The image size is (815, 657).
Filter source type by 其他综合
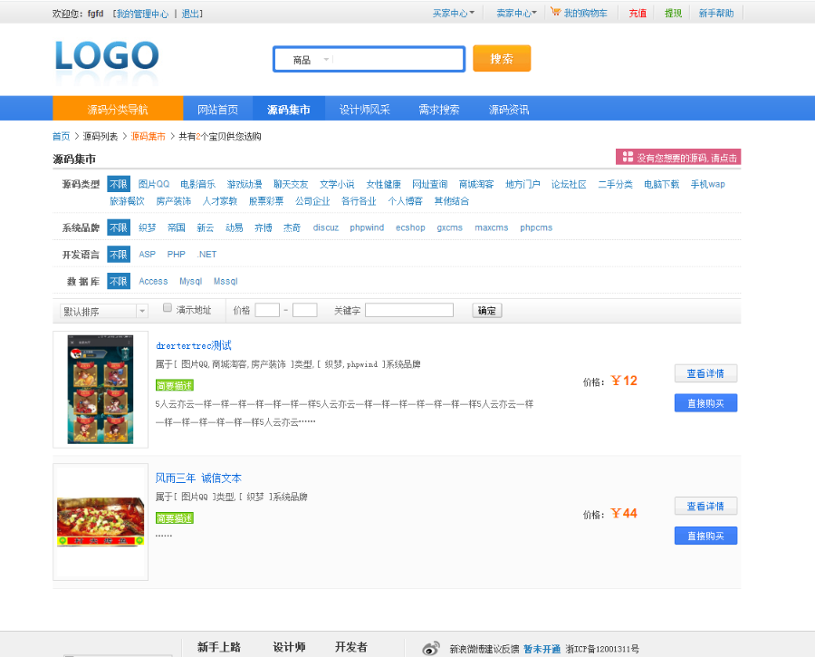(452, 201)
